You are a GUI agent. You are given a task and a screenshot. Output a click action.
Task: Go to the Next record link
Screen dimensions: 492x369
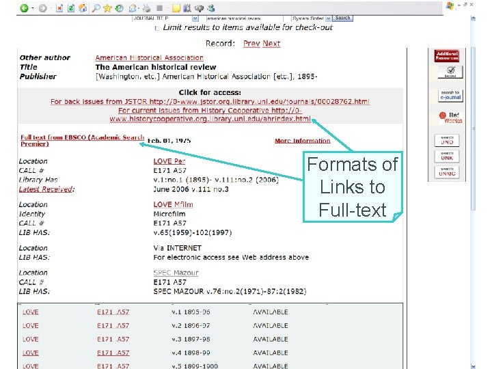click(x=271, y=43)
